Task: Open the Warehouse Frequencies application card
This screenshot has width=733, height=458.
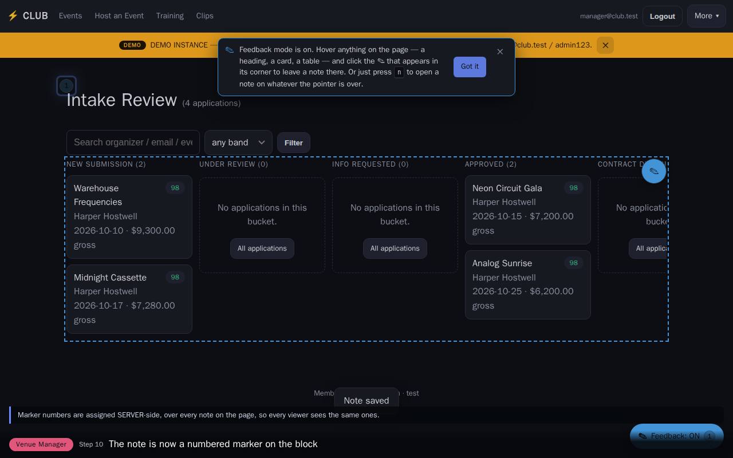Action: point(129,217)
